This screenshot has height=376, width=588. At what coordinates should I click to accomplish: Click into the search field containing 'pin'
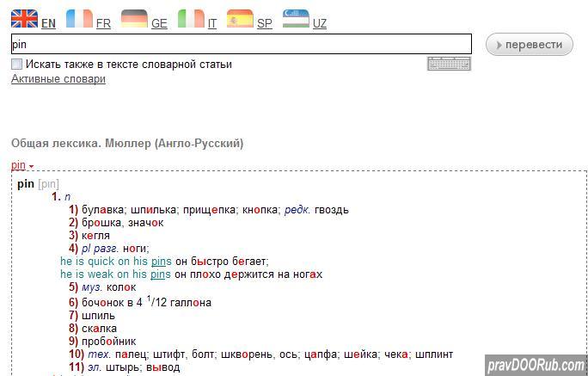pos(241,44)
